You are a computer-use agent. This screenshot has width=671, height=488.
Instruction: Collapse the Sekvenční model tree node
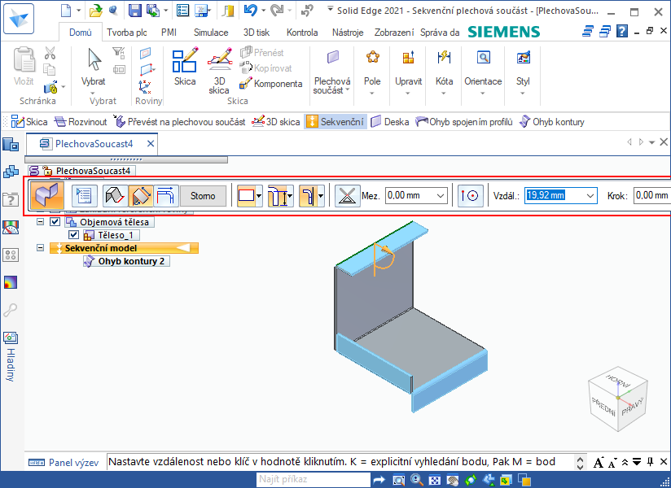click(x=41, y=248)
